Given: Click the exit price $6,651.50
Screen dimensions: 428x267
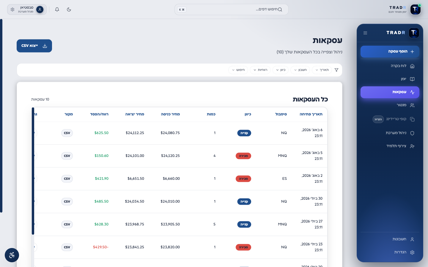Looking at the screenshot, I should [x=136, y=179].
